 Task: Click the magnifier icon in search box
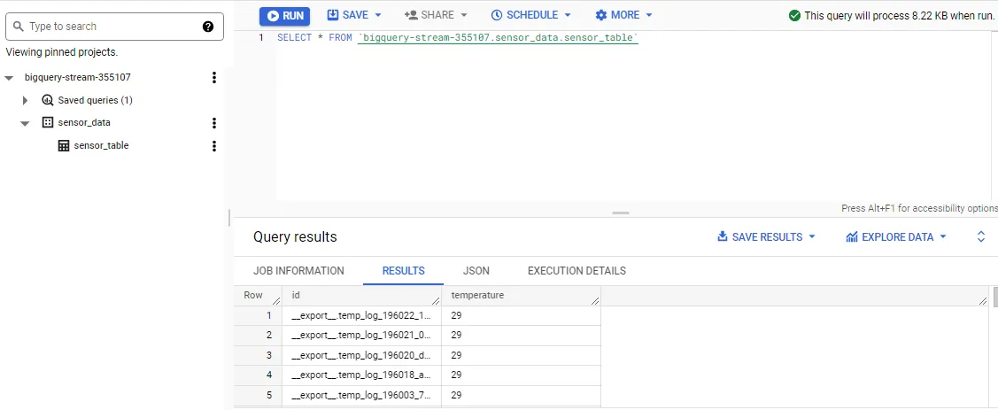point(18,27)
